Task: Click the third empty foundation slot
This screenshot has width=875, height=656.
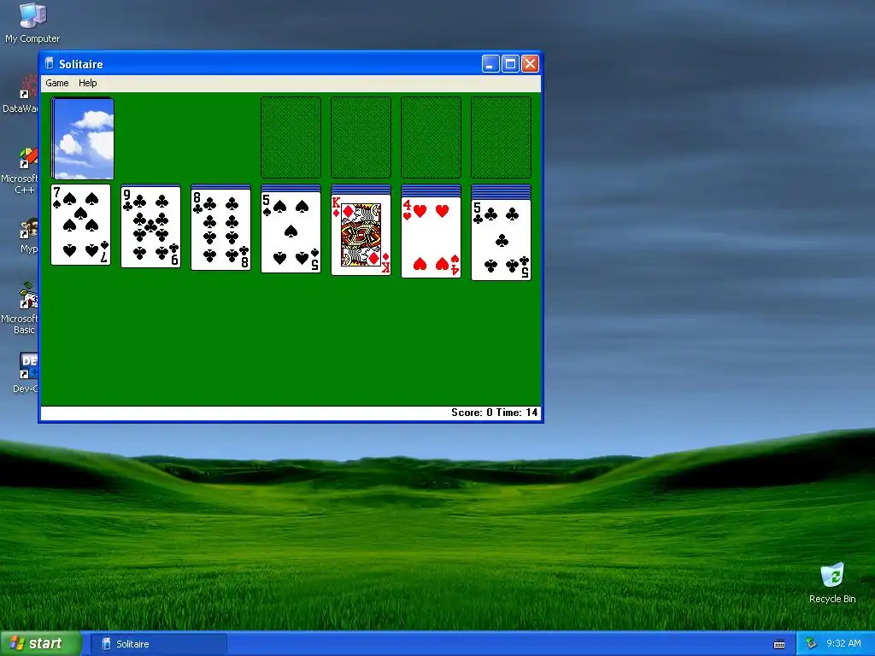Action: tap(431, 138)
